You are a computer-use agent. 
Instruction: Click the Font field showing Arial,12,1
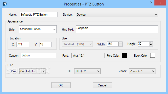(x=88, y=55)
